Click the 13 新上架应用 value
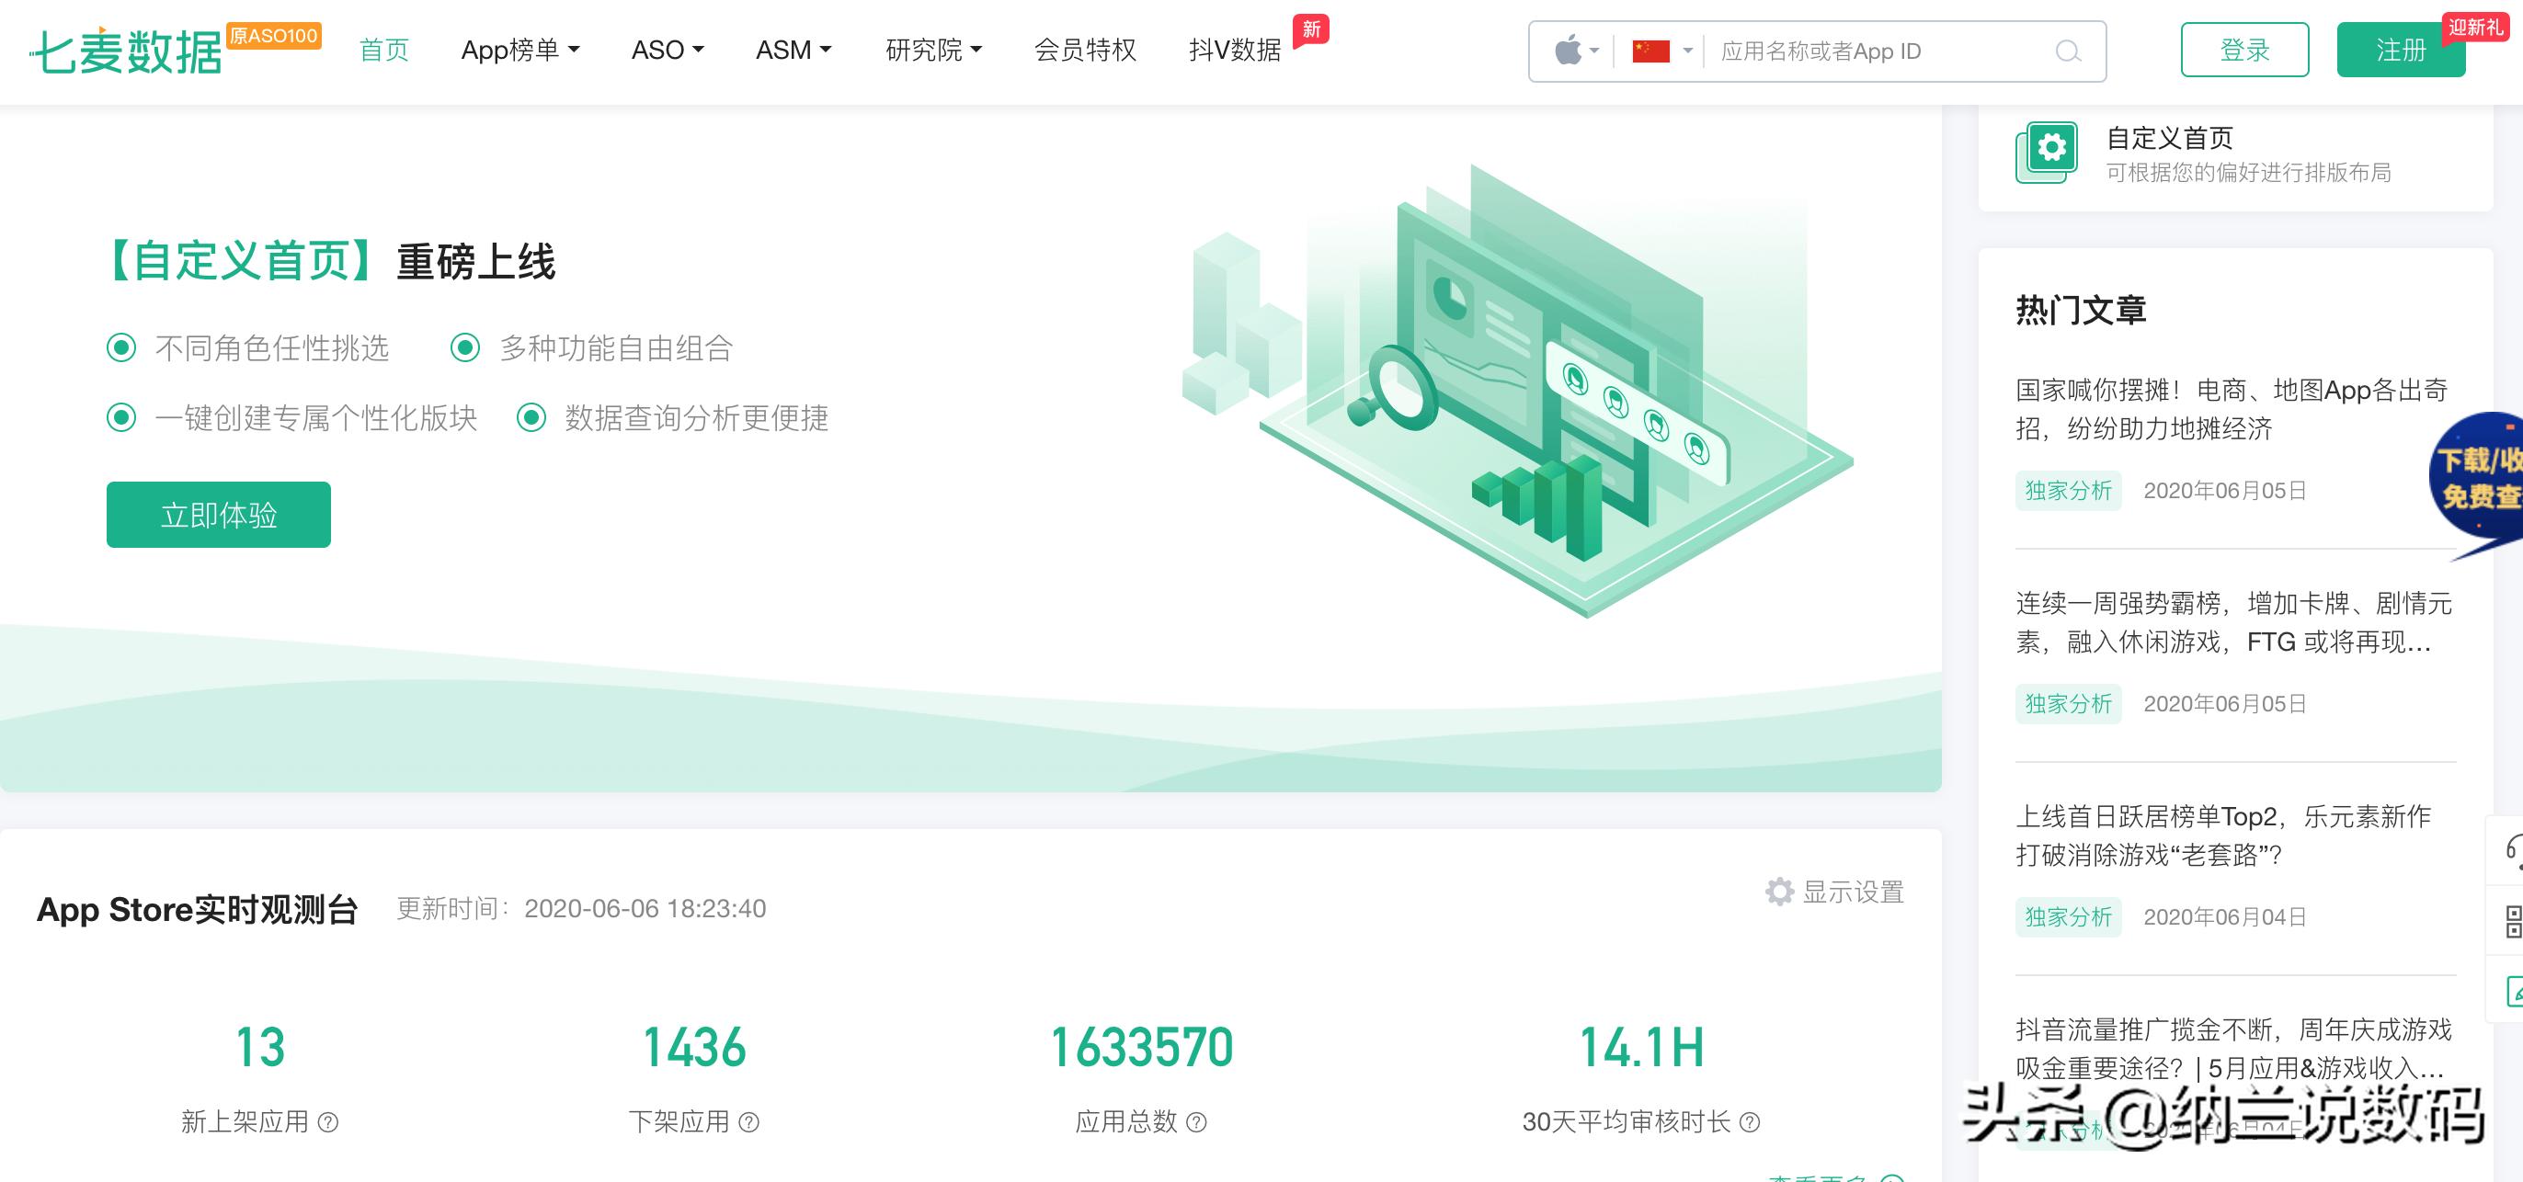This screenshot has width=2523, height=1182. [260, 1047]
